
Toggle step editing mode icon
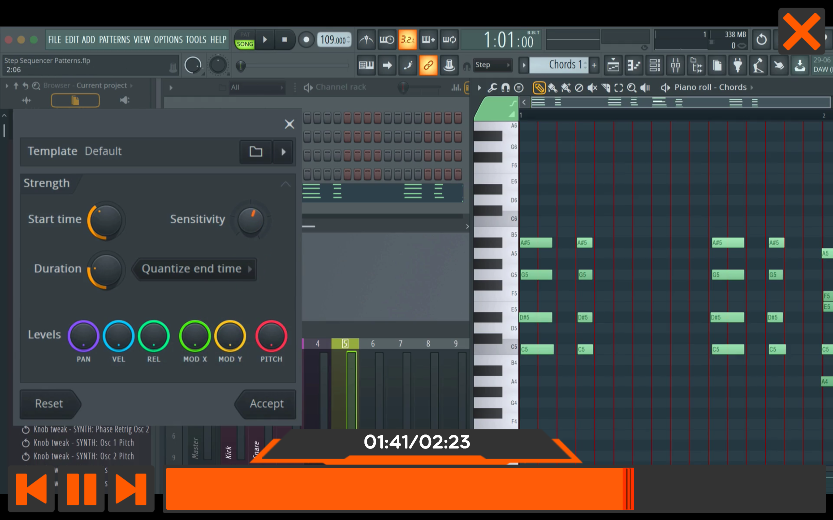[x=407, y=65]
